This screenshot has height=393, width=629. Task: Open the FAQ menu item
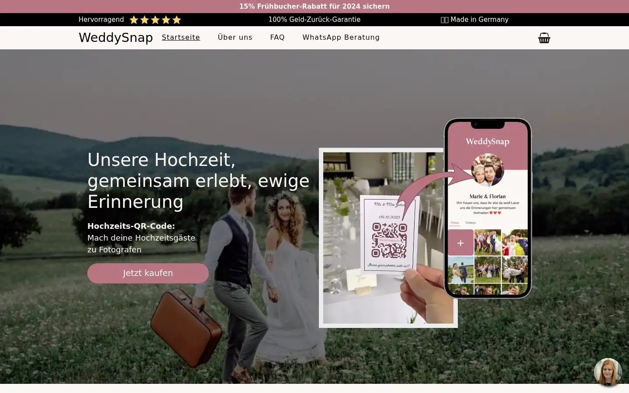[x=277, y=38]
